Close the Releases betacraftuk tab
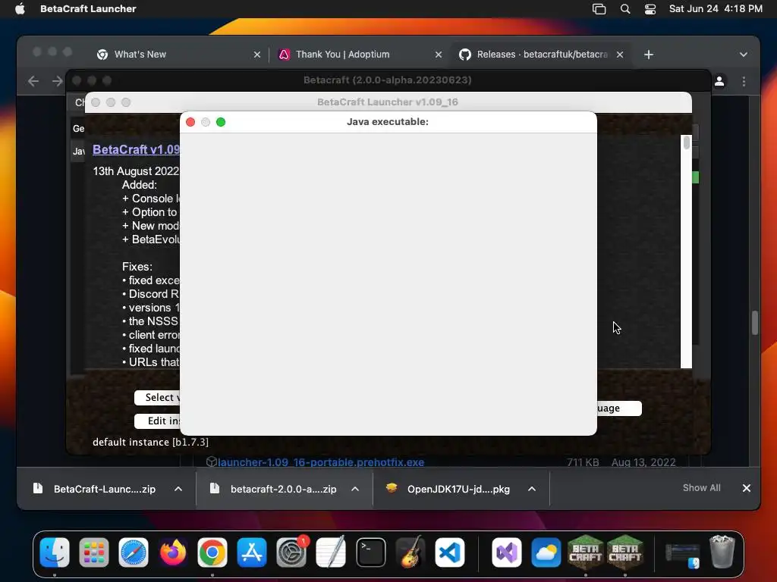The height and width of the screenshot is (582, 777). point(620,55)
